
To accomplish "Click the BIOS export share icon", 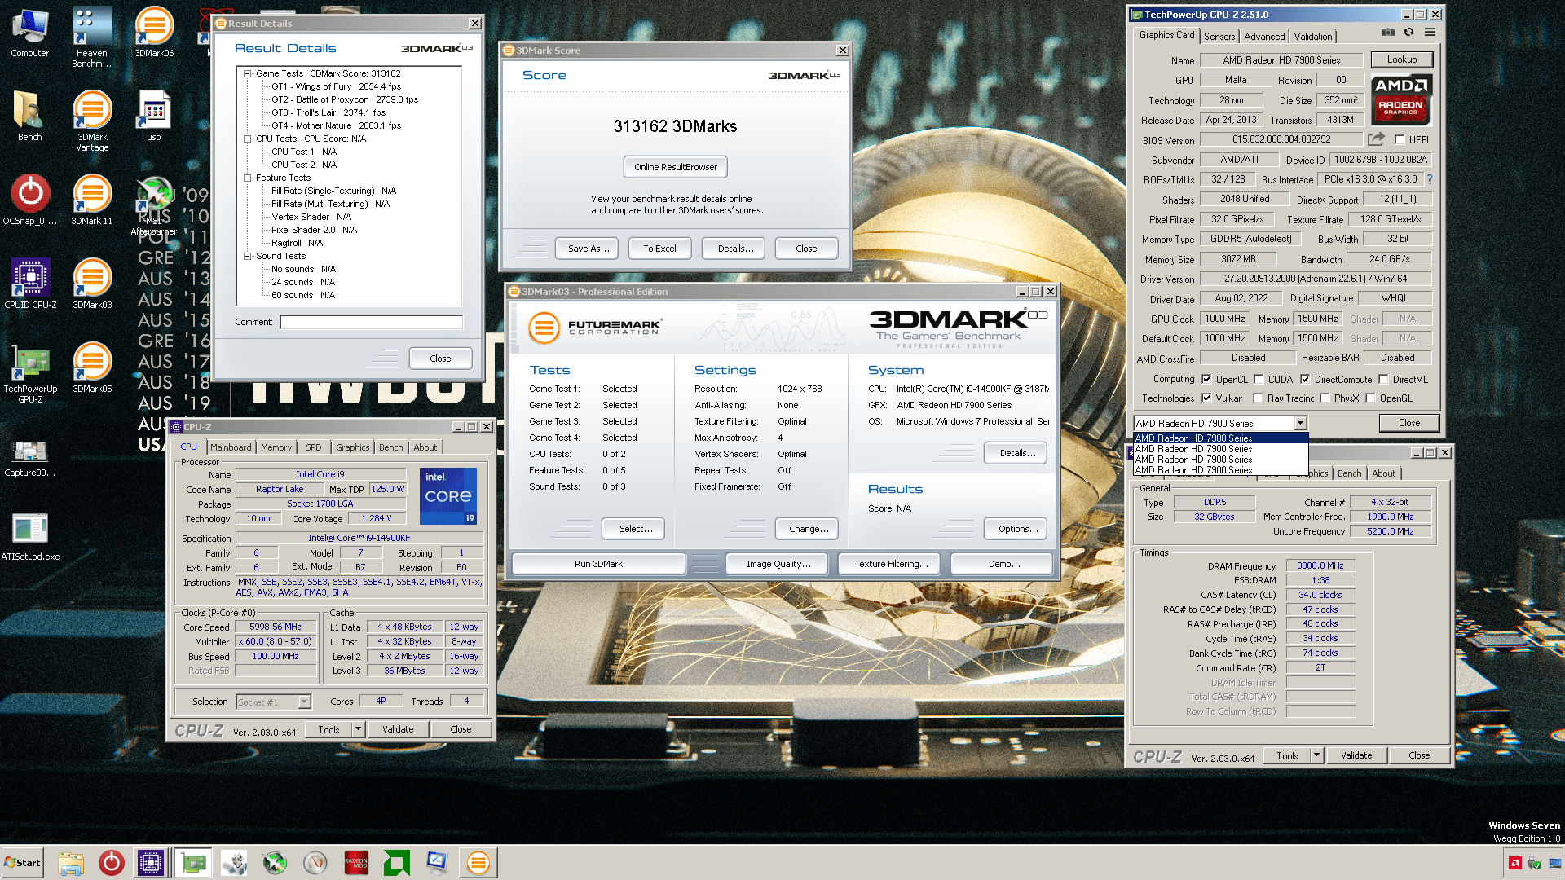I will pyautogui.click(x=1376, y=139).
